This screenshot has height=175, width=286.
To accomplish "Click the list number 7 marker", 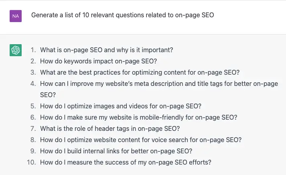I will [x=33, y=129].
